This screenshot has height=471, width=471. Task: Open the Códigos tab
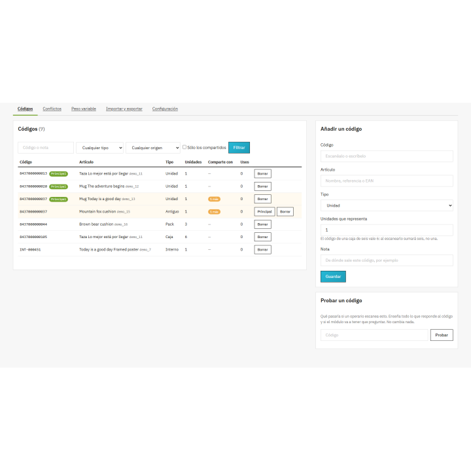coord(26,109)
